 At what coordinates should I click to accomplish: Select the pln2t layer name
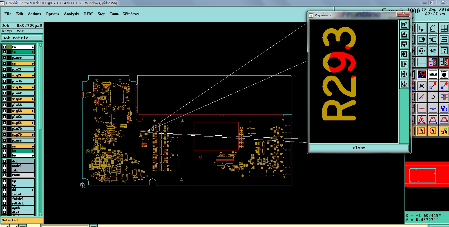pyautogui.click(x=23, y=69)
